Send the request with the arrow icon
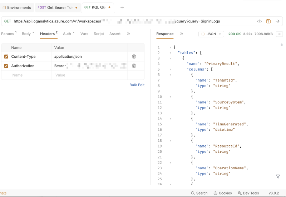Image resolution: width=286 pixels, height=197 pixels. (277, 21)
